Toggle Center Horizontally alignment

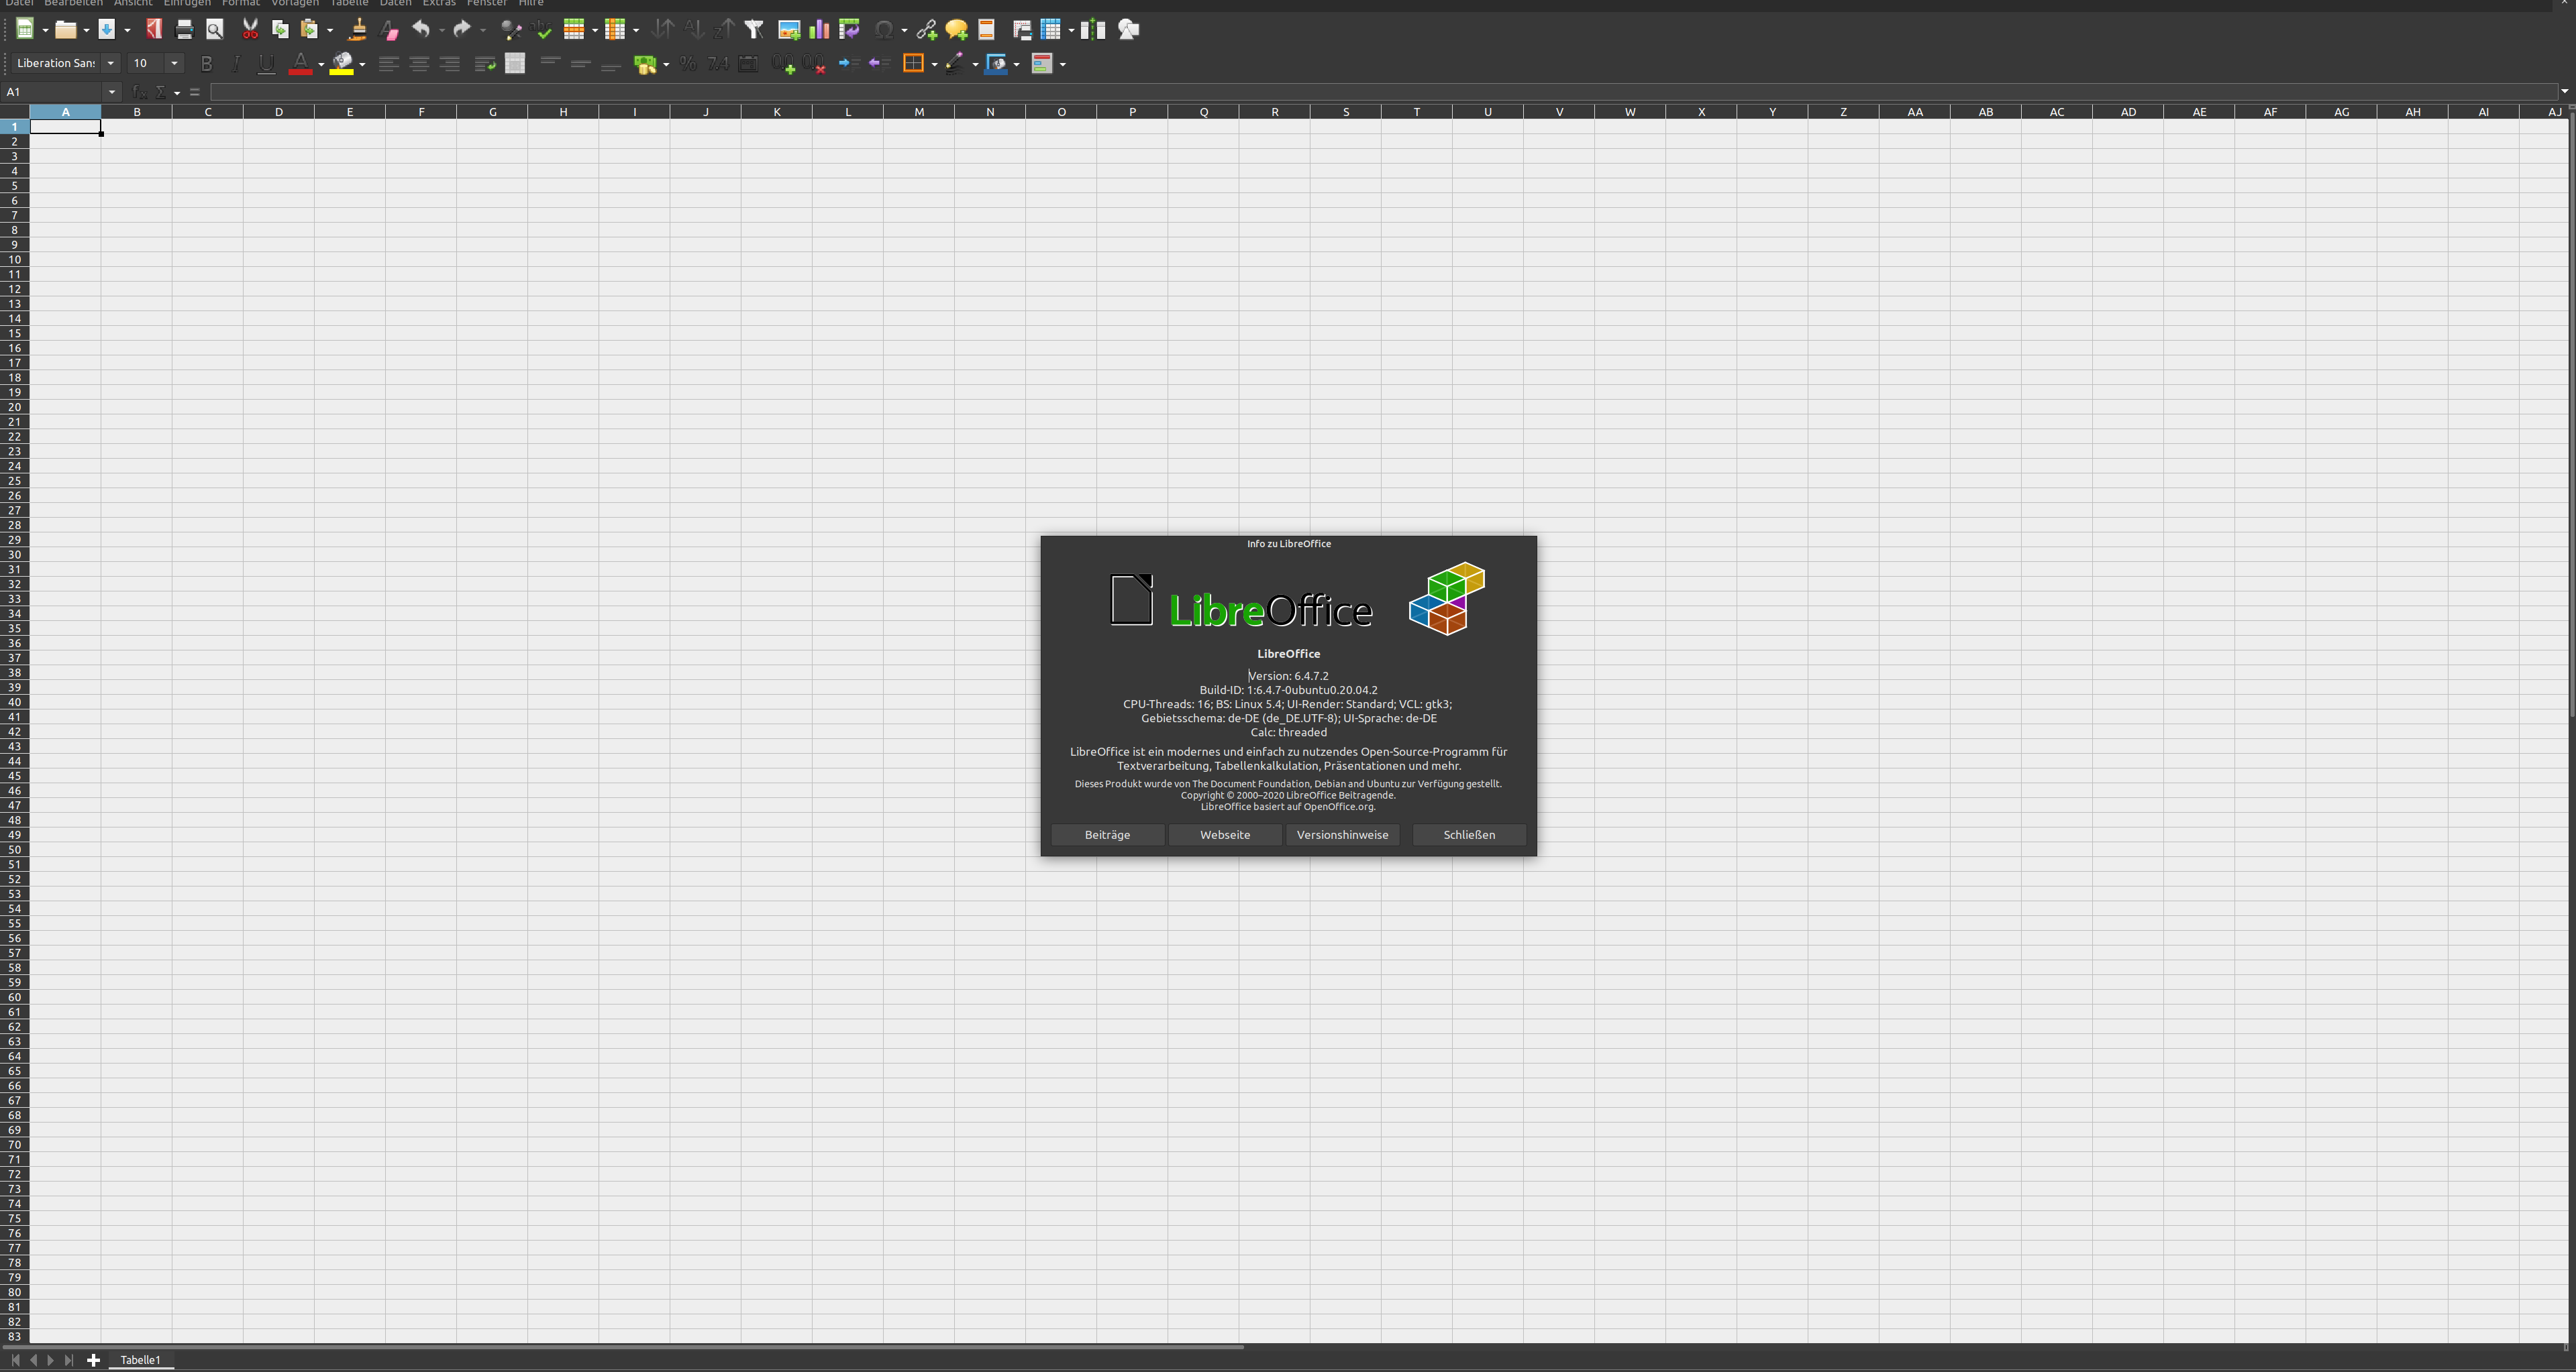coord(419,64)
